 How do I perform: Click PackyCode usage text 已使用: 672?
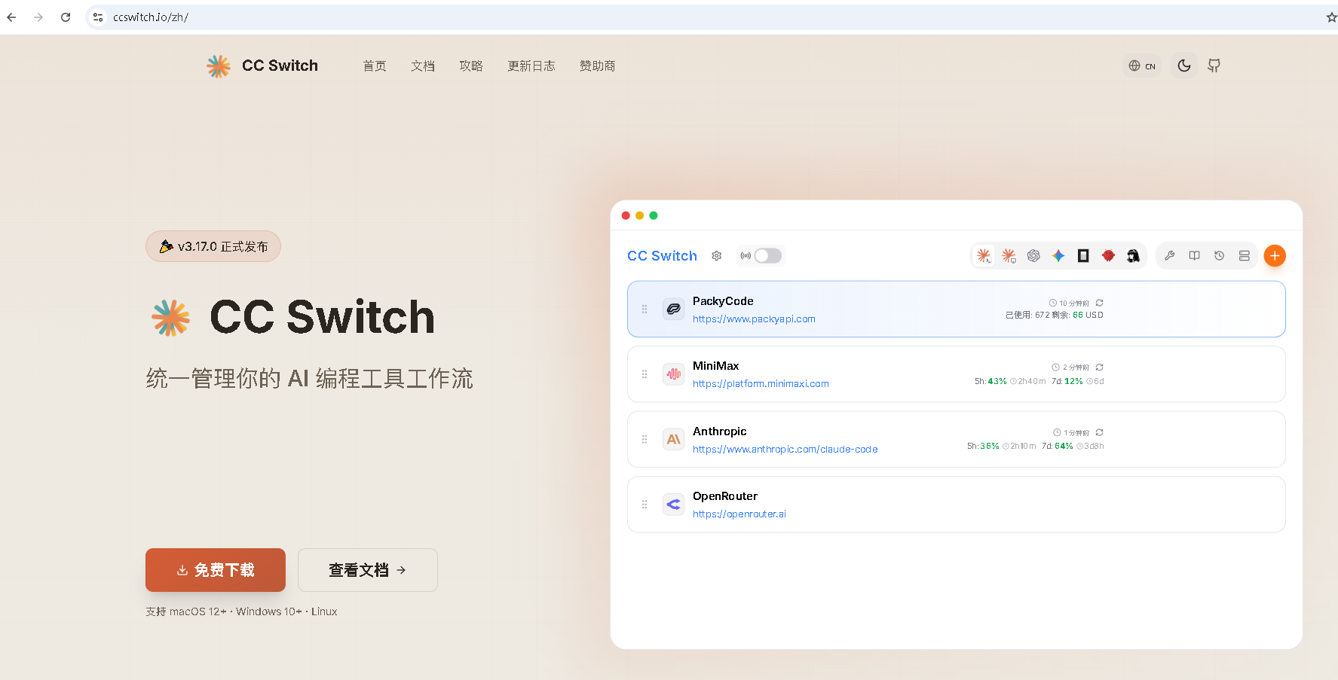[1027, 316]
